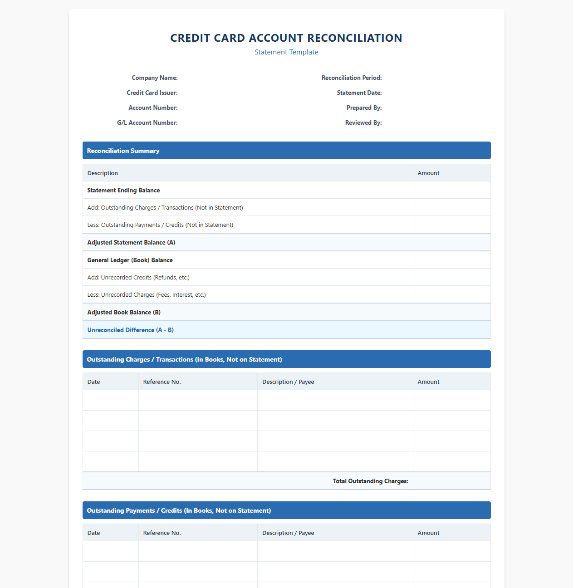Select 'Less: Unrecorded Charges (Fees, Interest, etc.)' text
Screen dimensions: 573x588
(x=147, y=295)
